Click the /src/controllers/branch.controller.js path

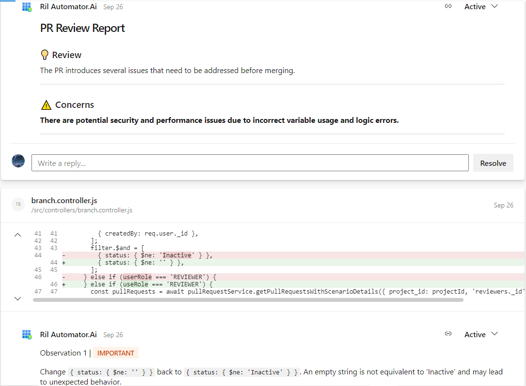pos(82,210)
